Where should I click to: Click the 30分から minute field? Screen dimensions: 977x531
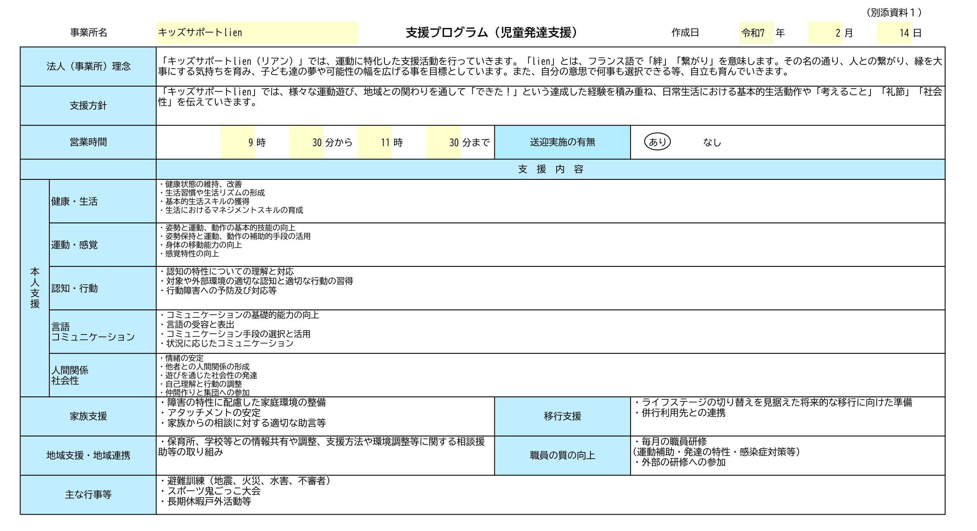click(305, 142)
